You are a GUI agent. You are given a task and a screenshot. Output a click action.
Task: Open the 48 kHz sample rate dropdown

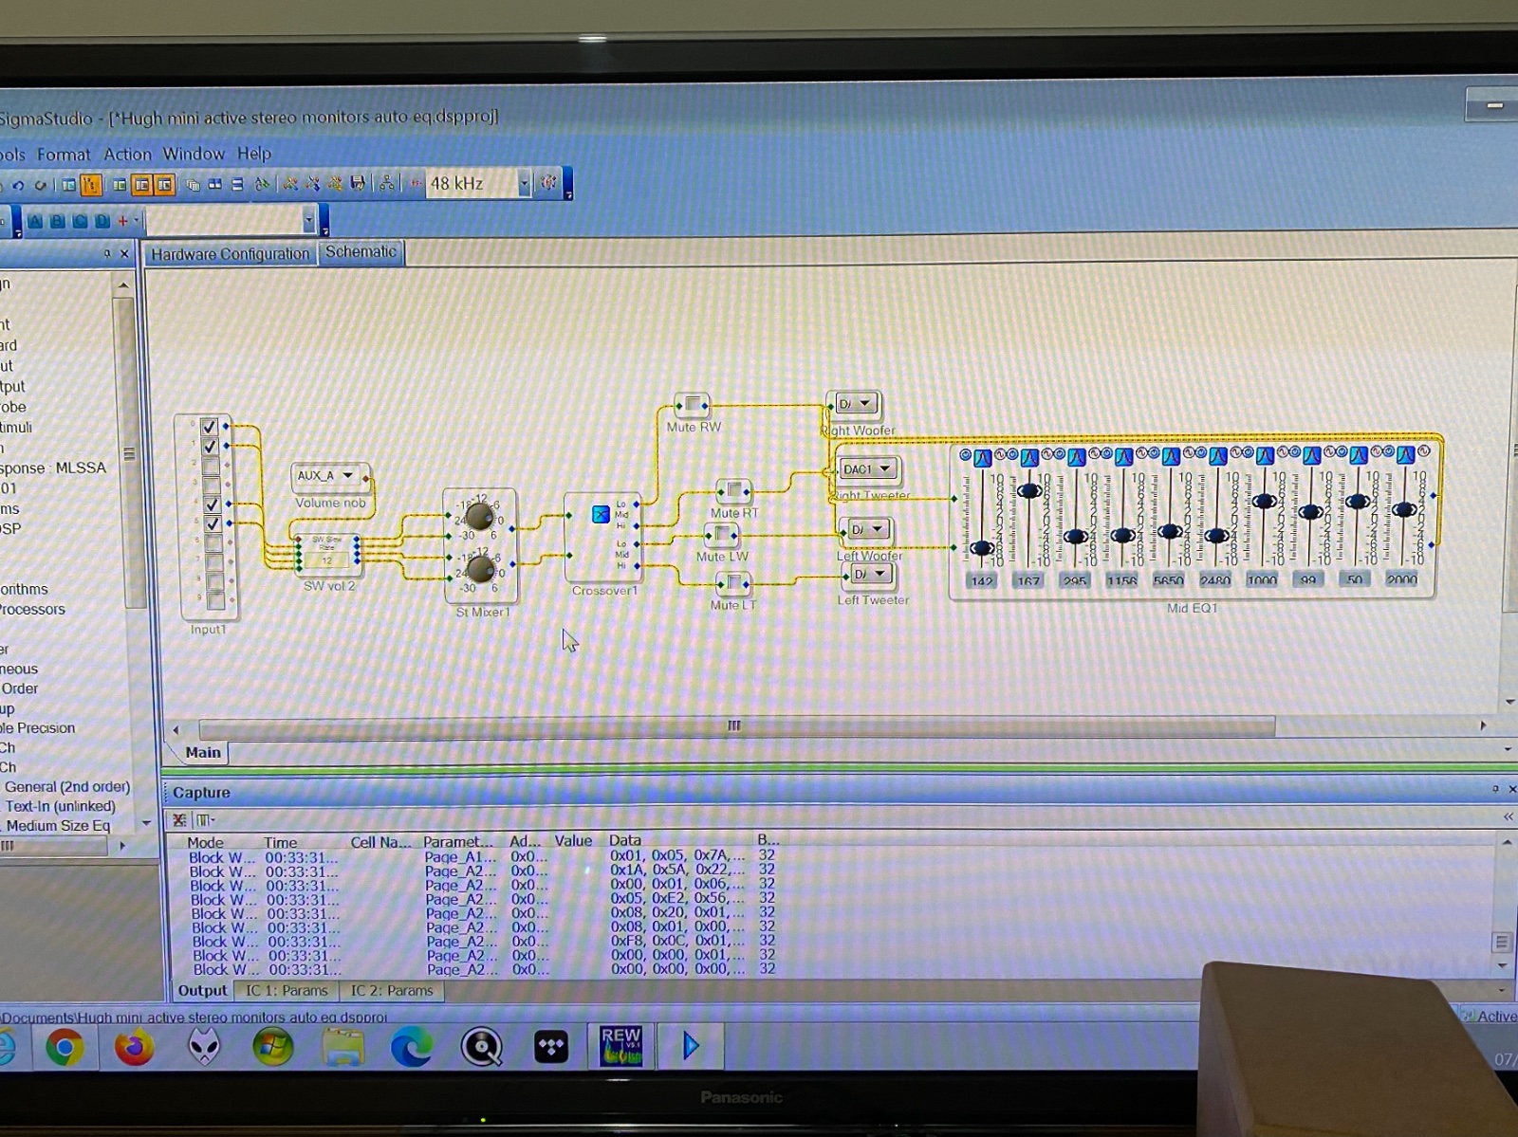point(523,184)
